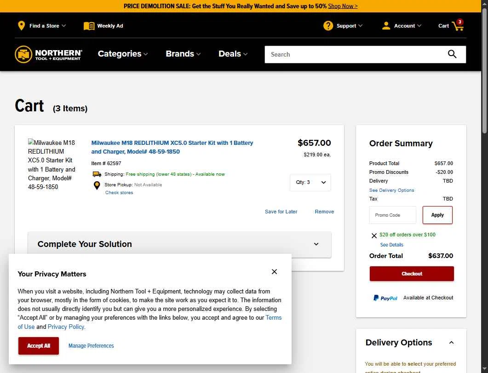Click Check stores link
Viewport: 488px width, 373px height.
tap(119, 193)
